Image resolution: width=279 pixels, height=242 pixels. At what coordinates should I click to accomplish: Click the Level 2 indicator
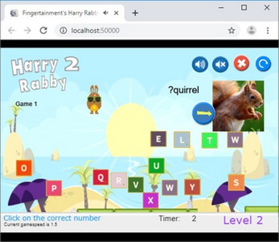(x=243, y=220)
